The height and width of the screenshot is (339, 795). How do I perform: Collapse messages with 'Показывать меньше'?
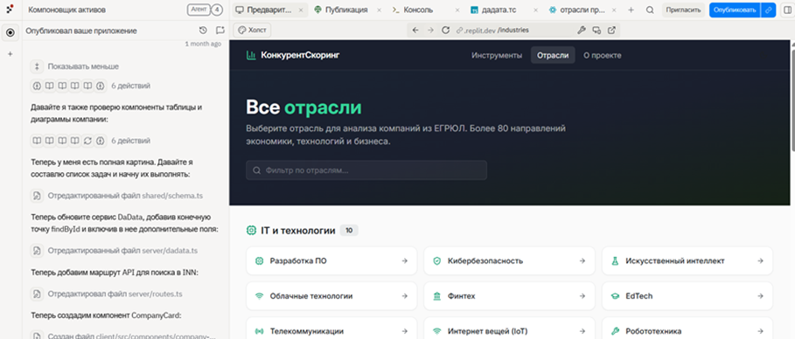(75, 66)
